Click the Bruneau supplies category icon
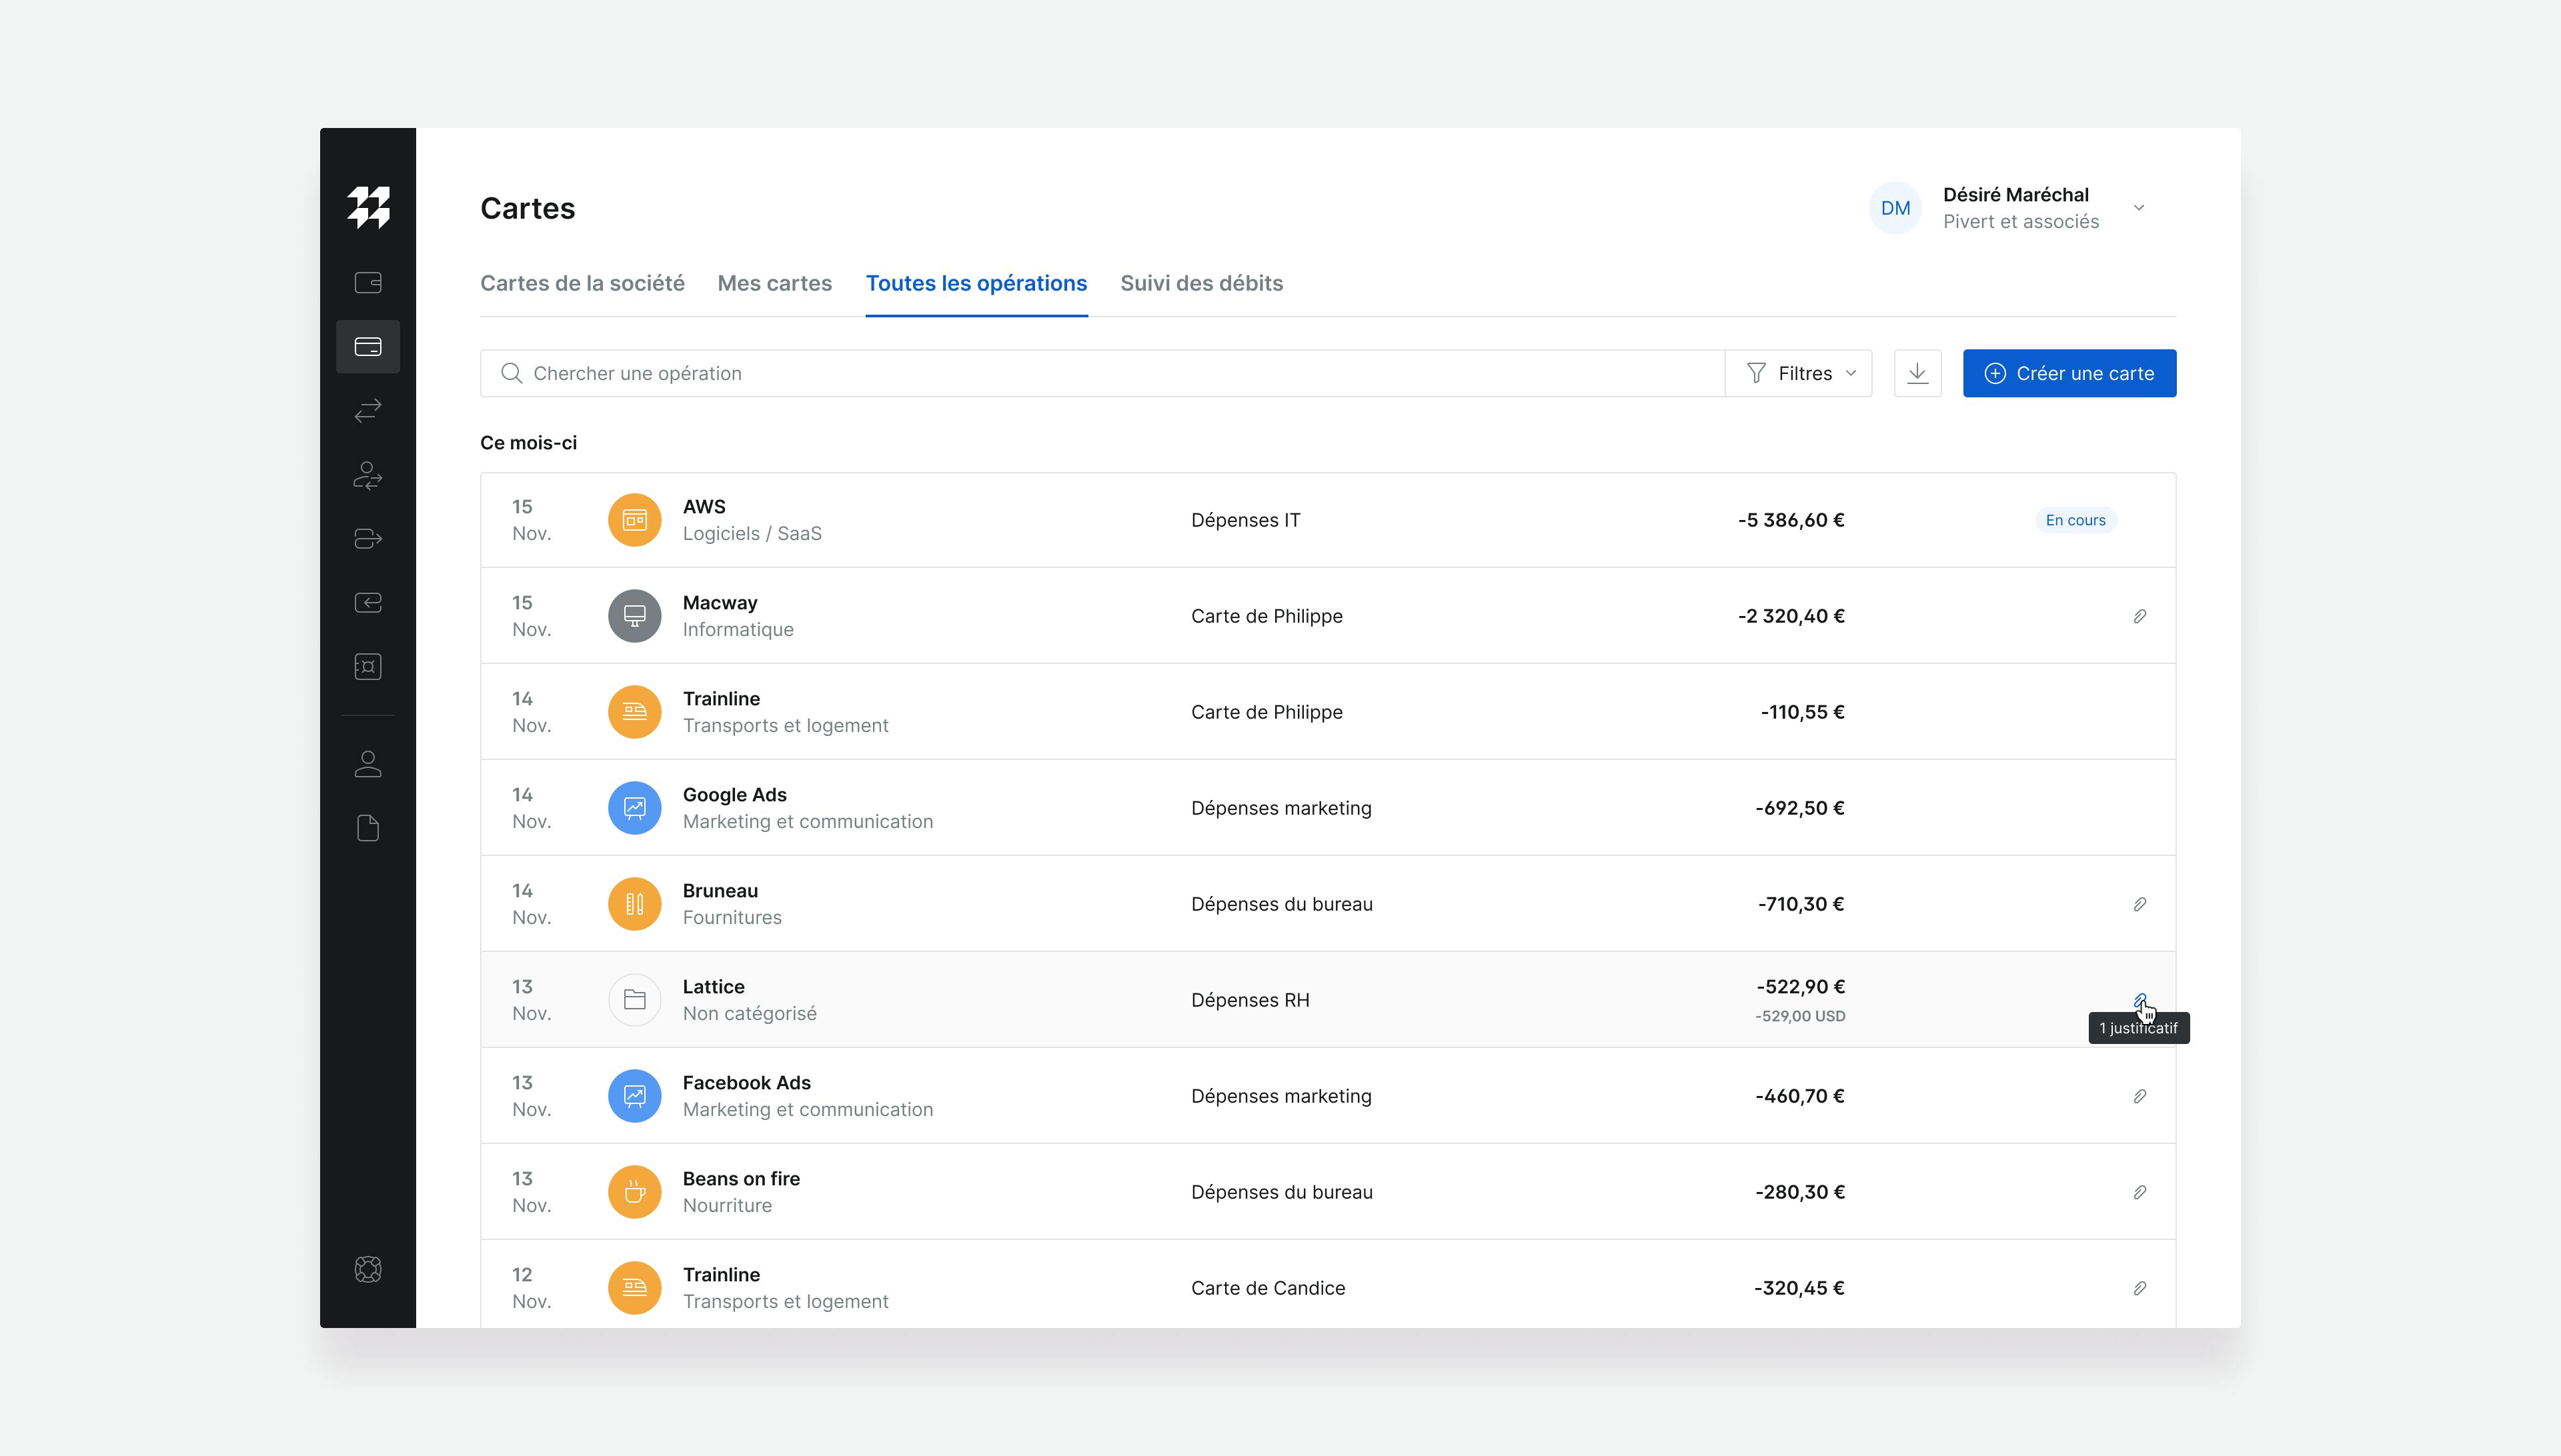 (x=634, y=904)
